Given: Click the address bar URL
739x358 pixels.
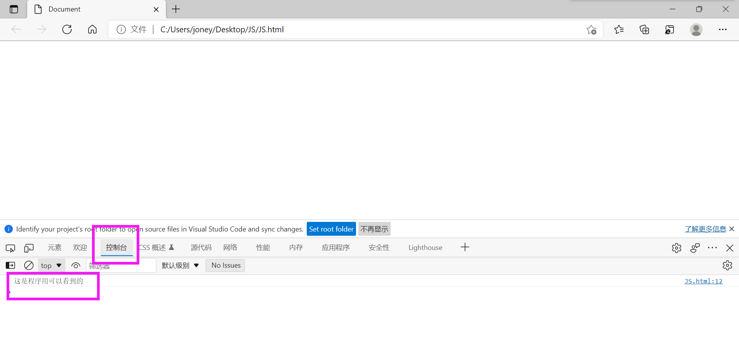Looking at the screenshot, I should 222,30.
